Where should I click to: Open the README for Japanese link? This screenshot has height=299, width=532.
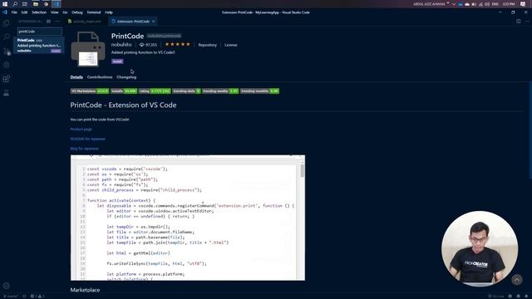(87, 139)
